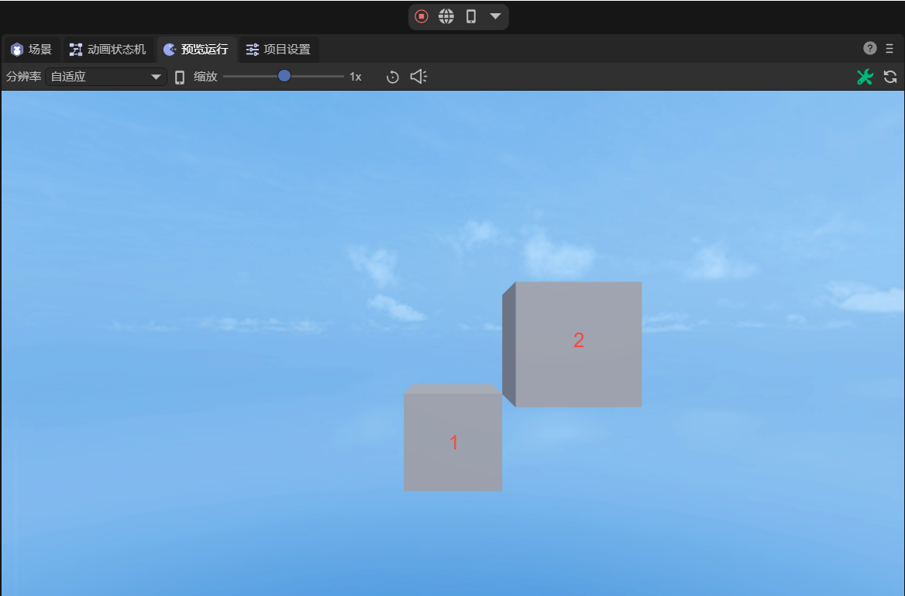Image resolution: width=905 pixels, height=596 pixels.
Task: Open the panel menu hamburger icon
Action: tap(890, 48)
